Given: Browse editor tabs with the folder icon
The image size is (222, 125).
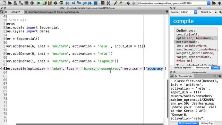Looking at the screenshot, I should pyautogui.click(x=2, y=12).
